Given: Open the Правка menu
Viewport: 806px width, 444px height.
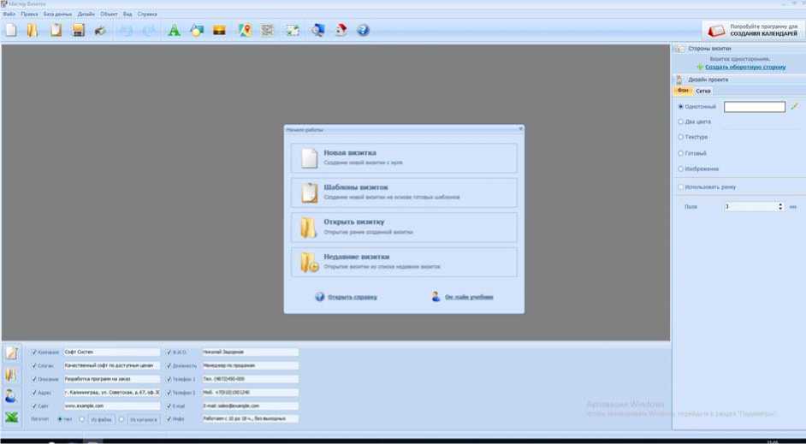Looking at the screenshot, I should tap(29, 15).
